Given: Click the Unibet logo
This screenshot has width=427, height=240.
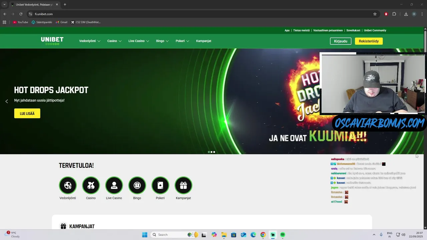Looking at the screenshot, I should pyautogui.click(x=52, y=41).
